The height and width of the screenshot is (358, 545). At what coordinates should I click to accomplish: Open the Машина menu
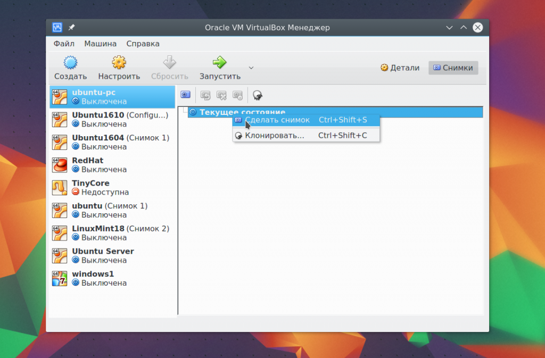101,44
